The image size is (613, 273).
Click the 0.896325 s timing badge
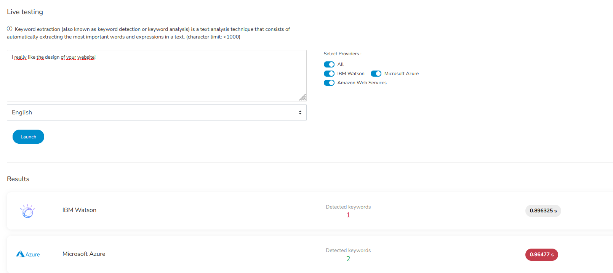pyautogui.click(x=543, y=211)
